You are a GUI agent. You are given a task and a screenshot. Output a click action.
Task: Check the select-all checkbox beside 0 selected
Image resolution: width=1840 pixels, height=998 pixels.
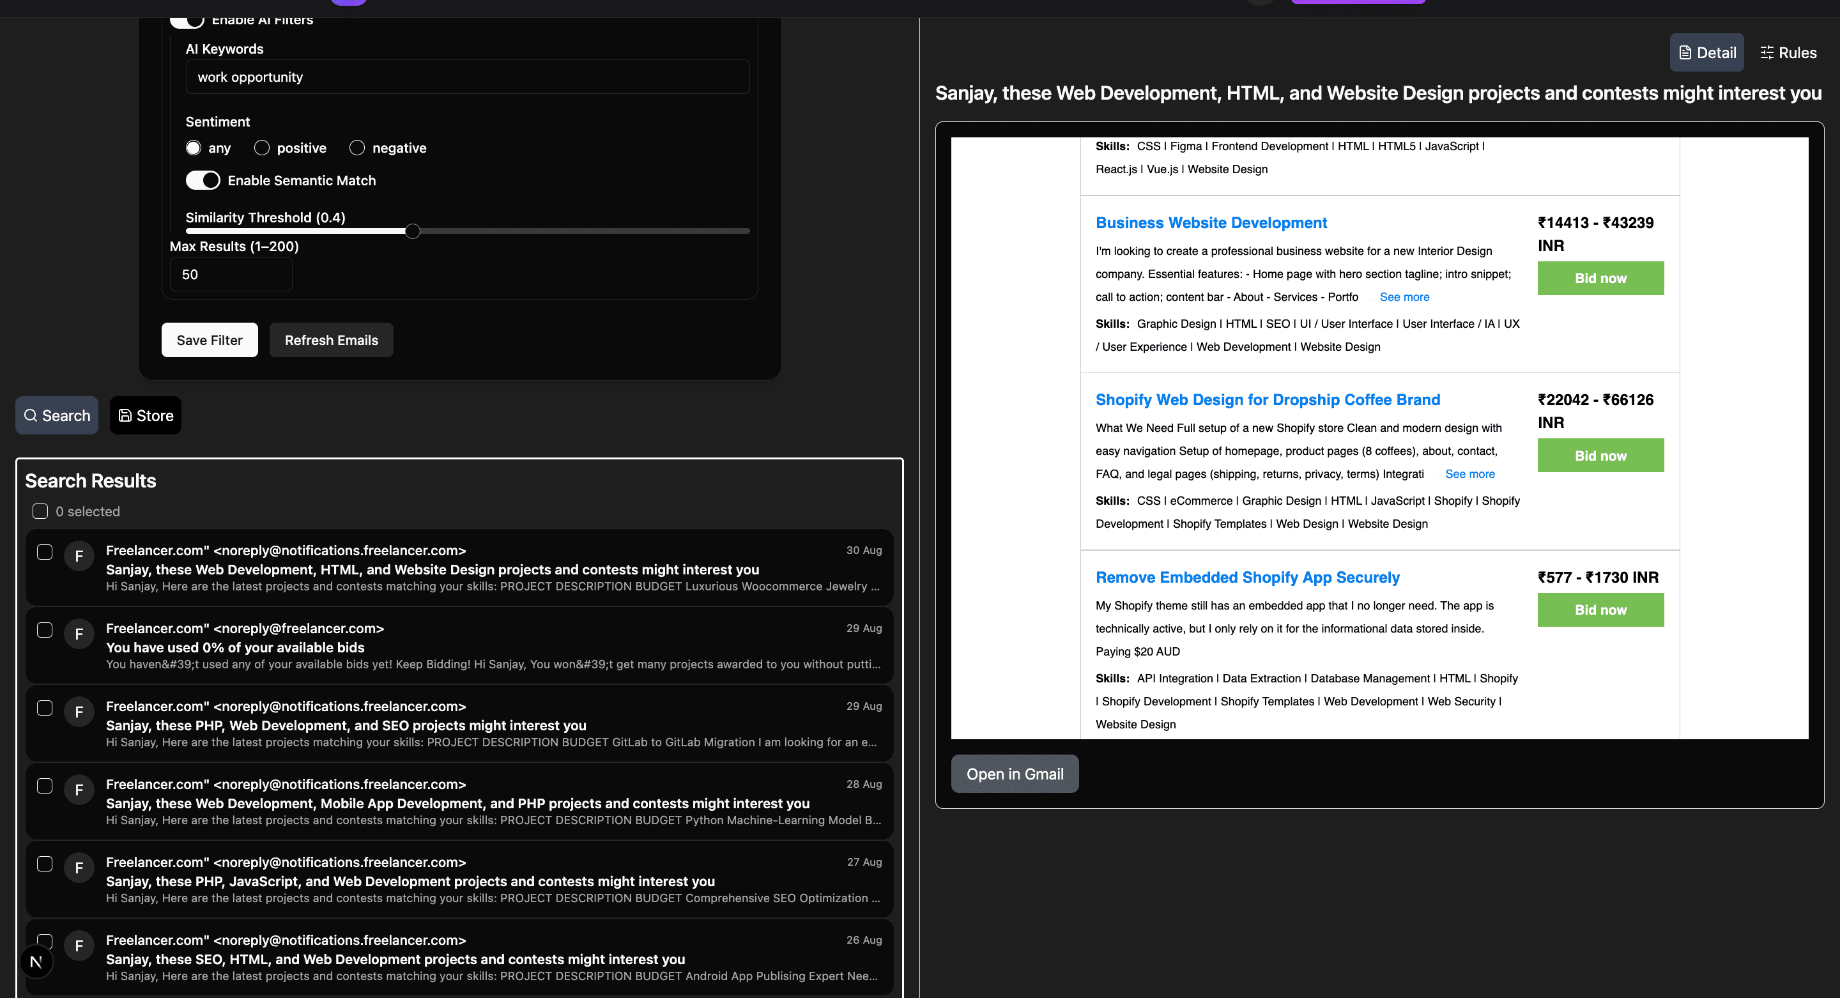40,511
